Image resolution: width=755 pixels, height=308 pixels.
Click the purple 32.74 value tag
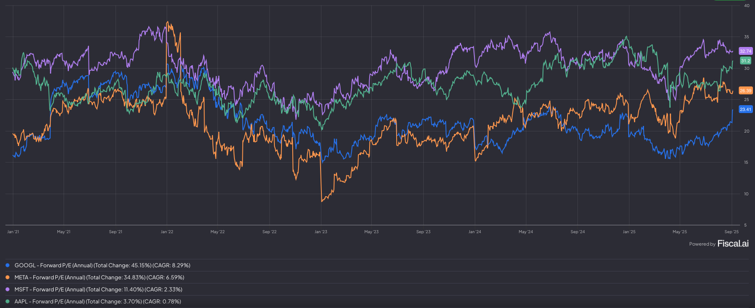(x=745, y=51)
